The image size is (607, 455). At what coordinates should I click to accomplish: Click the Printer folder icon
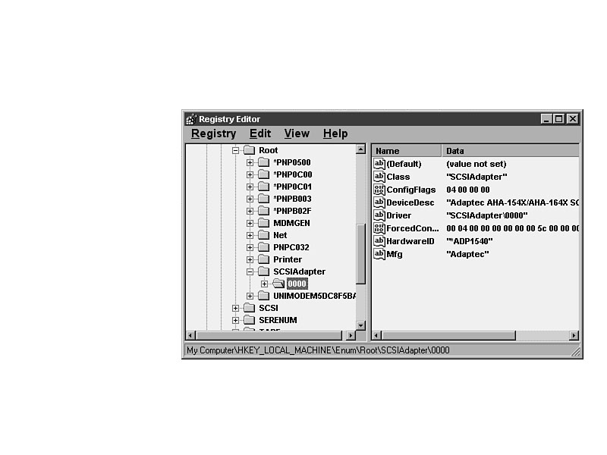tap(263, 259)
